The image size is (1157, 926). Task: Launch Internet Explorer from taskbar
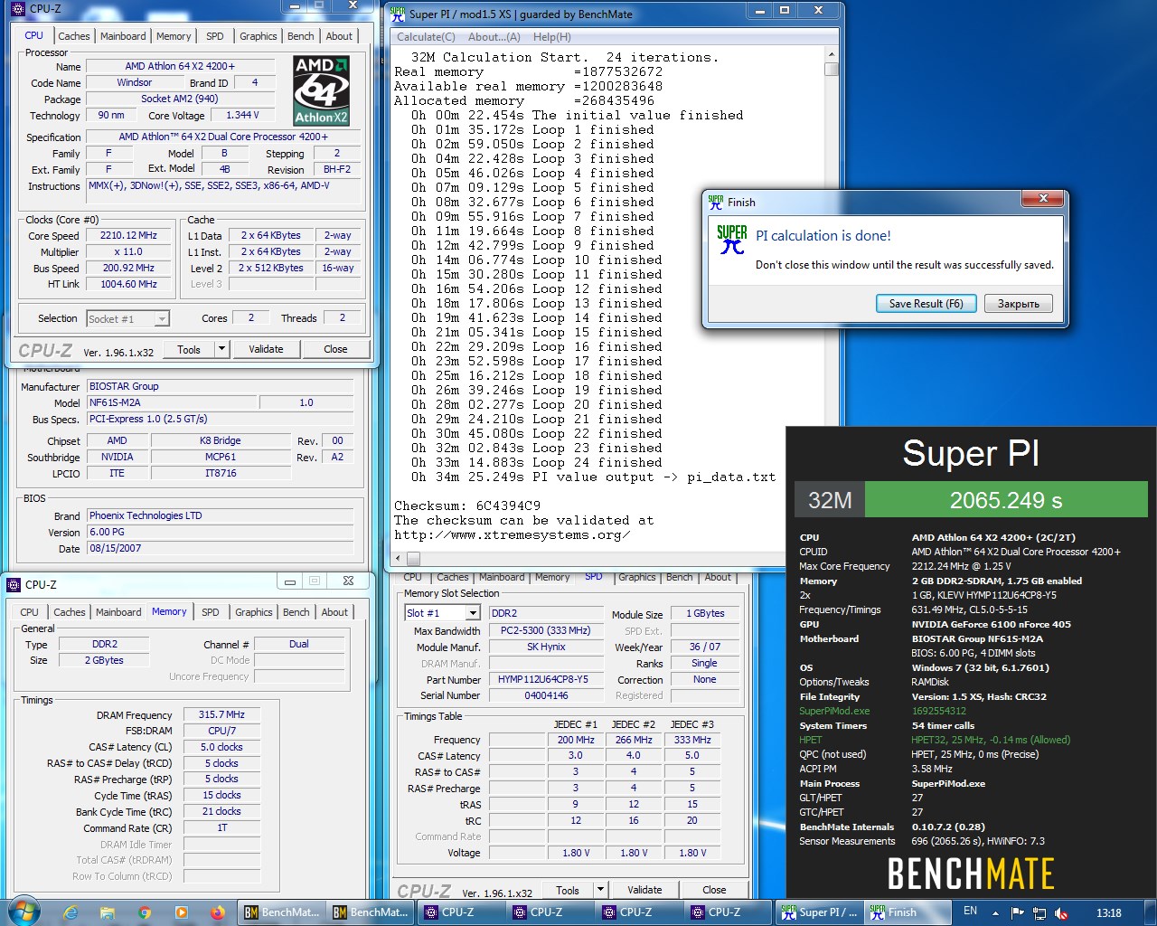click(71, 912)
